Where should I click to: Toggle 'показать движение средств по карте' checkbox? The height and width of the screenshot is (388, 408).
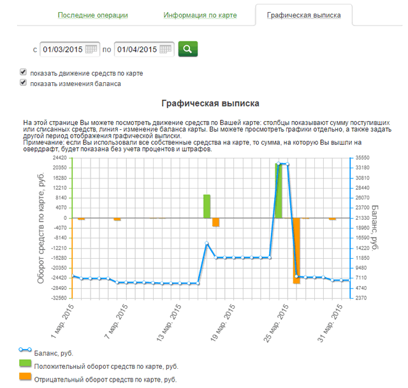click(x=24, y=73)
